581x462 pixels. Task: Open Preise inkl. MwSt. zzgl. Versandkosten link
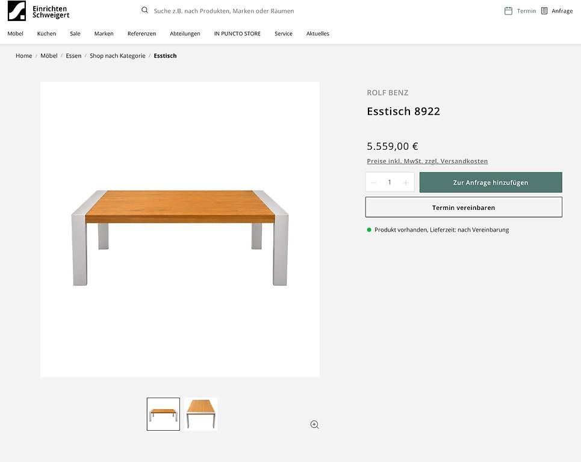(427, 161)
